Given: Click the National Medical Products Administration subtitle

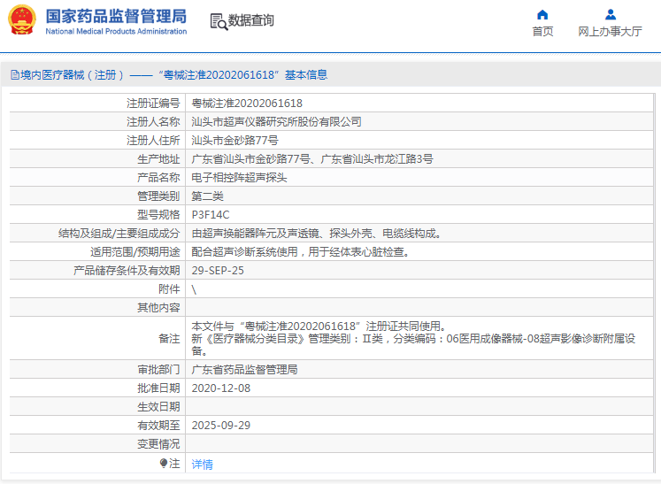Looking at the screenshot, I should coord(116,32).
